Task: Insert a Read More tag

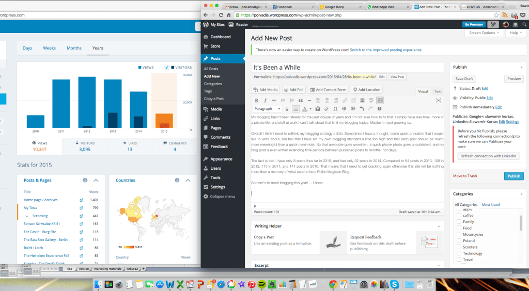Action: (x=362, y=101)
